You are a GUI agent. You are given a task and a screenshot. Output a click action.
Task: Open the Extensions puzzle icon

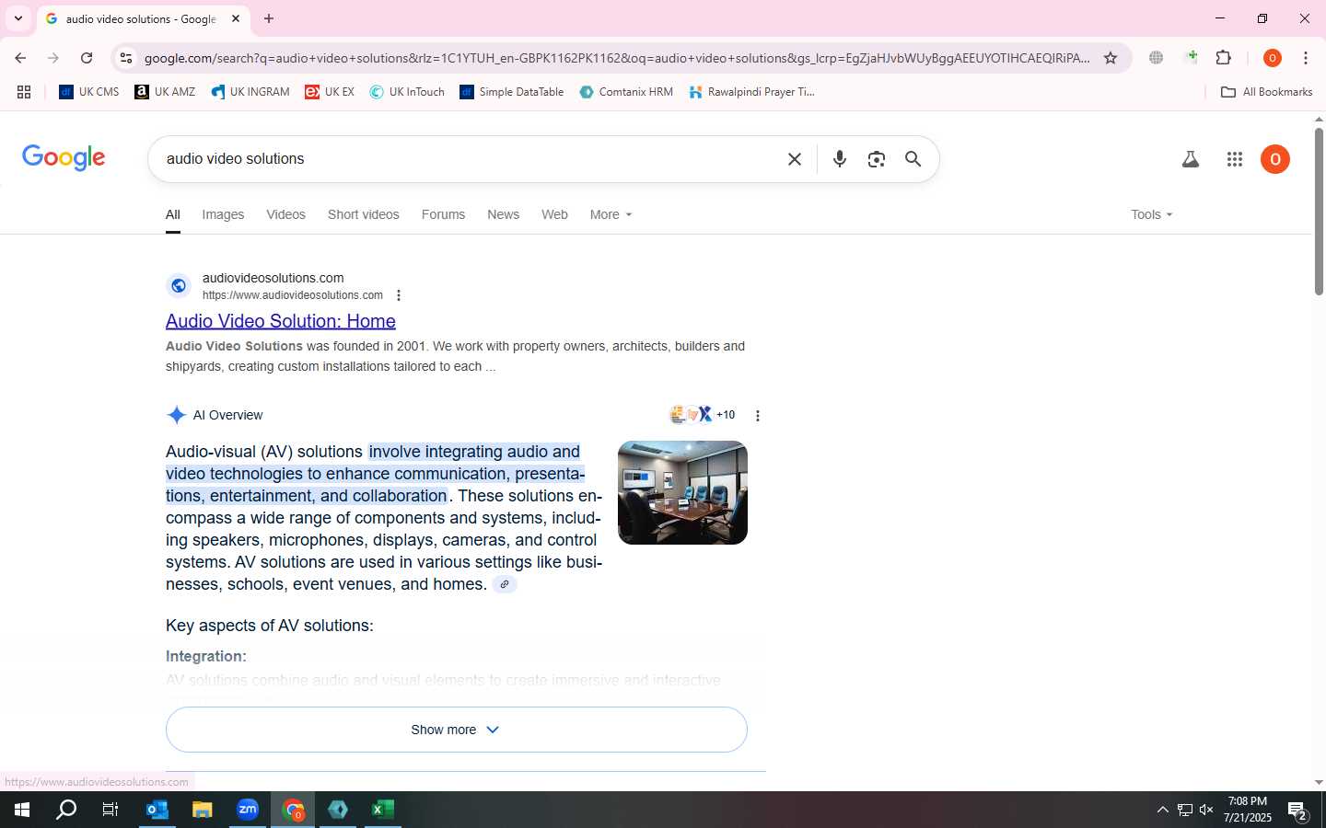[x=1223, y=57]
